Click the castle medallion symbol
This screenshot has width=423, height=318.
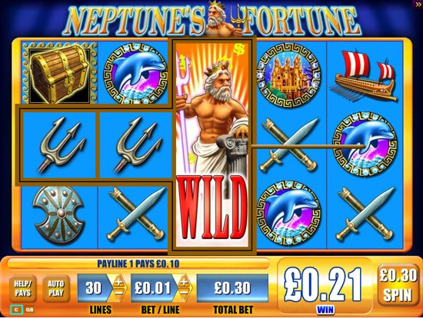click(288, 74)
